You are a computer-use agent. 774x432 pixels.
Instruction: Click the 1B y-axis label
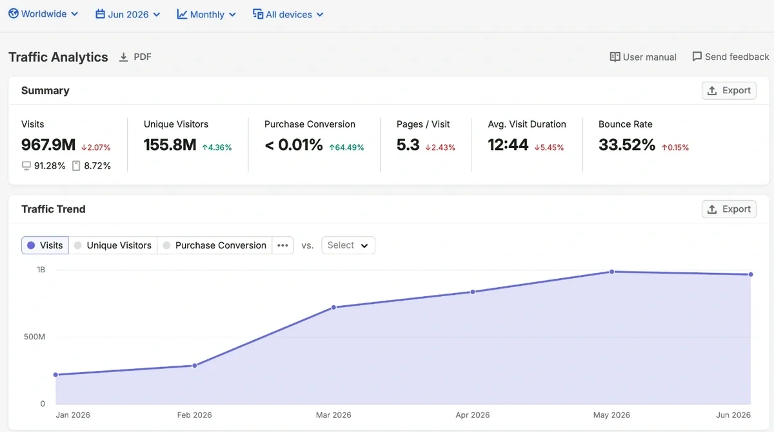[41, 270]
